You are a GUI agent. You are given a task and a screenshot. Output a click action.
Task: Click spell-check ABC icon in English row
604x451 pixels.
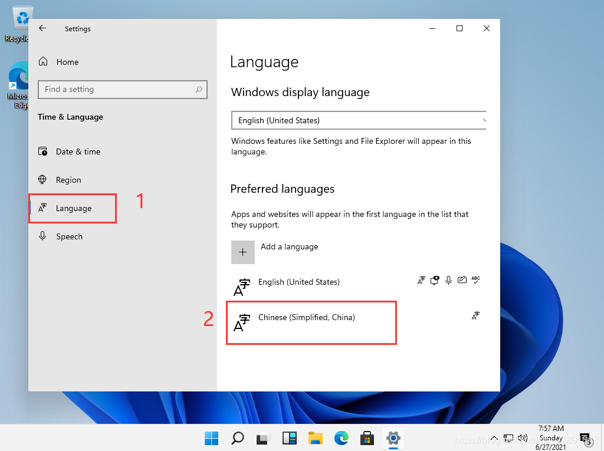coord(476,280)
